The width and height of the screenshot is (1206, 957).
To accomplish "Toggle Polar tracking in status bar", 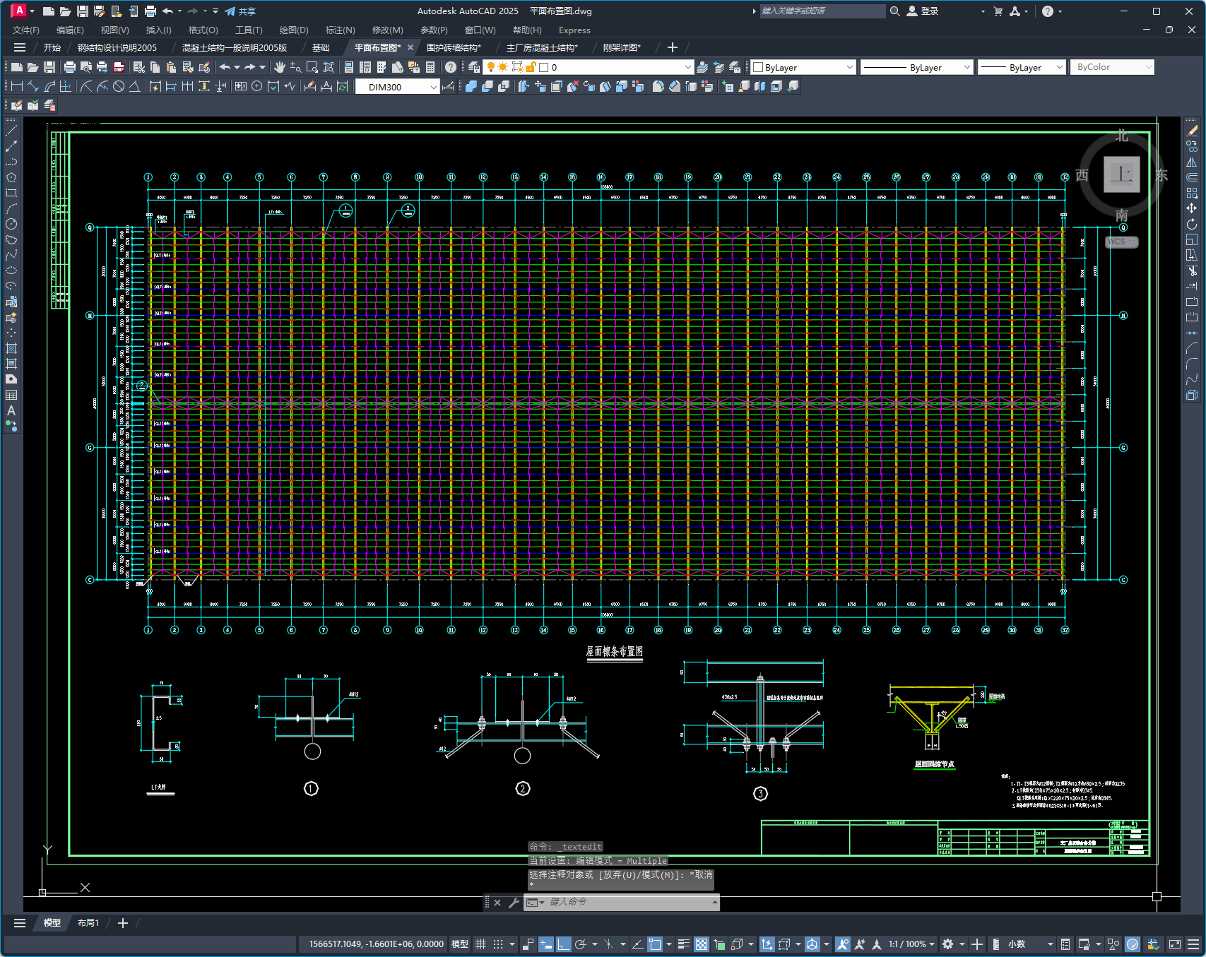I will pos(581,944).
